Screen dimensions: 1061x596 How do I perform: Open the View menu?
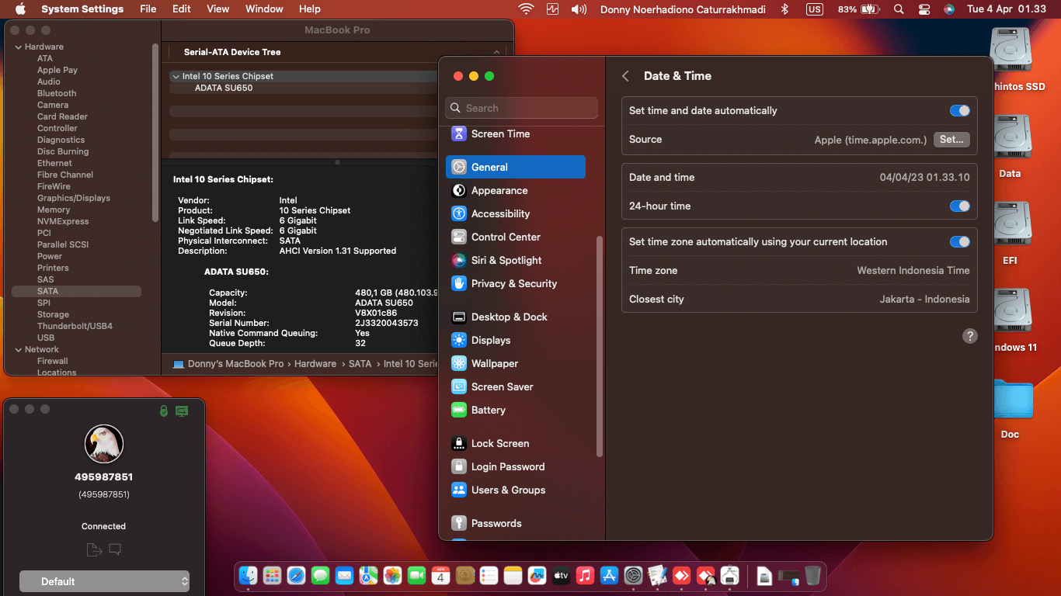tap(218, 9)
